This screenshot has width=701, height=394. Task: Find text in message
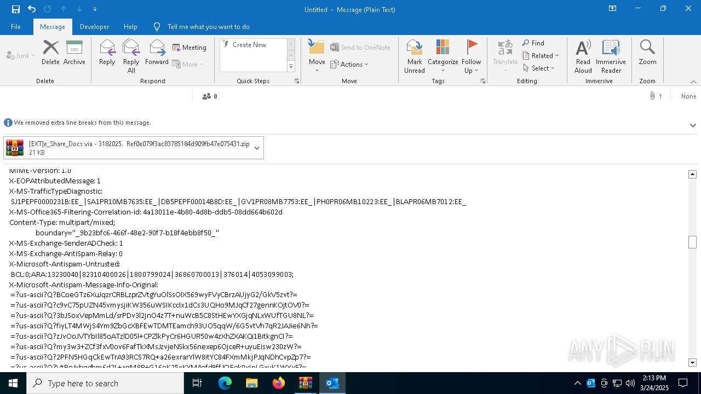[533, 43]
